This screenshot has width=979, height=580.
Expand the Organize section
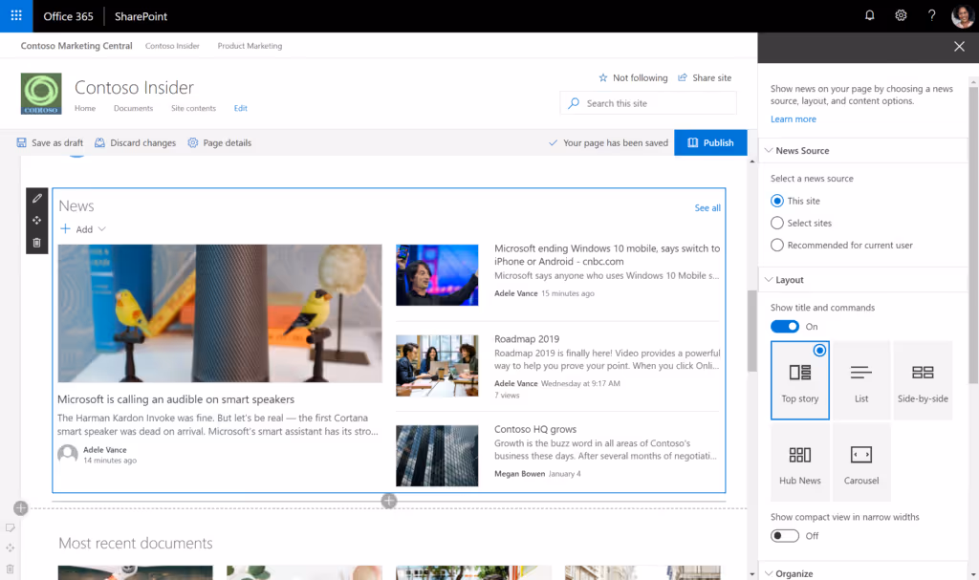789,573
